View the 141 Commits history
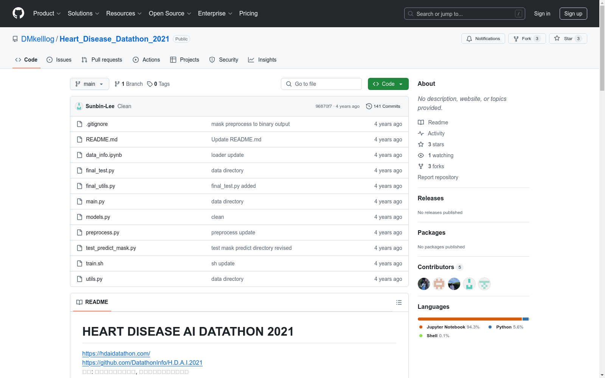The width and height of the screenshot is (605, 378). 383,106
